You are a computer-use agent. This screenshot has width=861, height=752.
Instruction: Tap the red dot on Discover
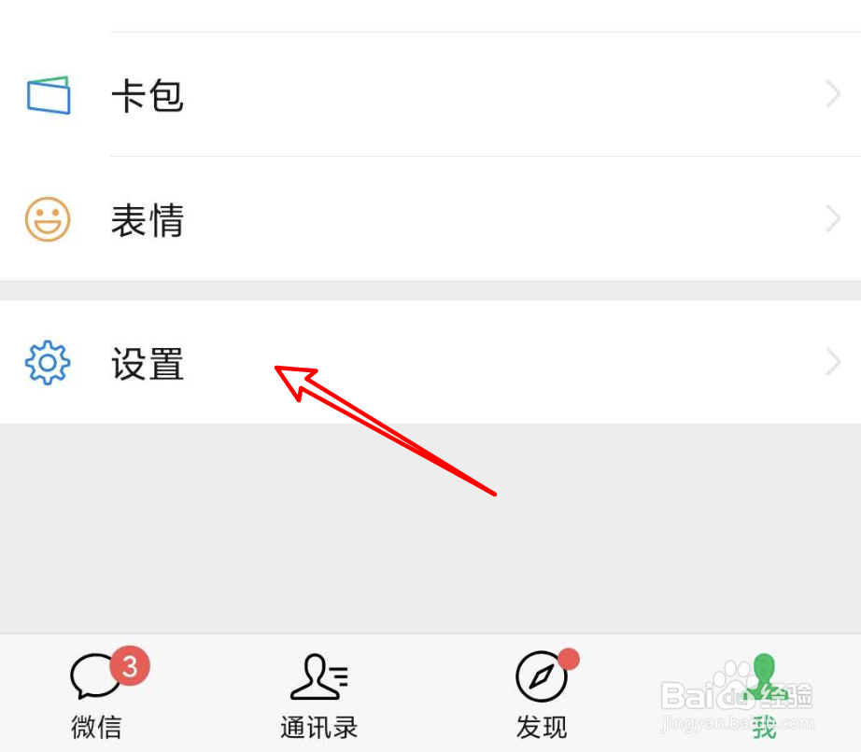coord(569,659)
